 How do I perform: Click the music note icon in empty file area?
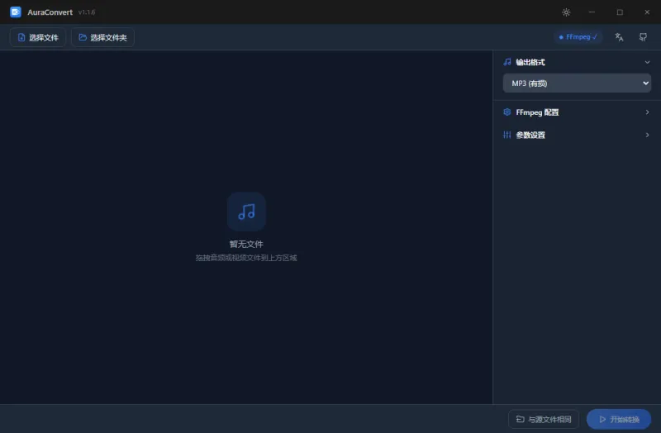point(246,212)
